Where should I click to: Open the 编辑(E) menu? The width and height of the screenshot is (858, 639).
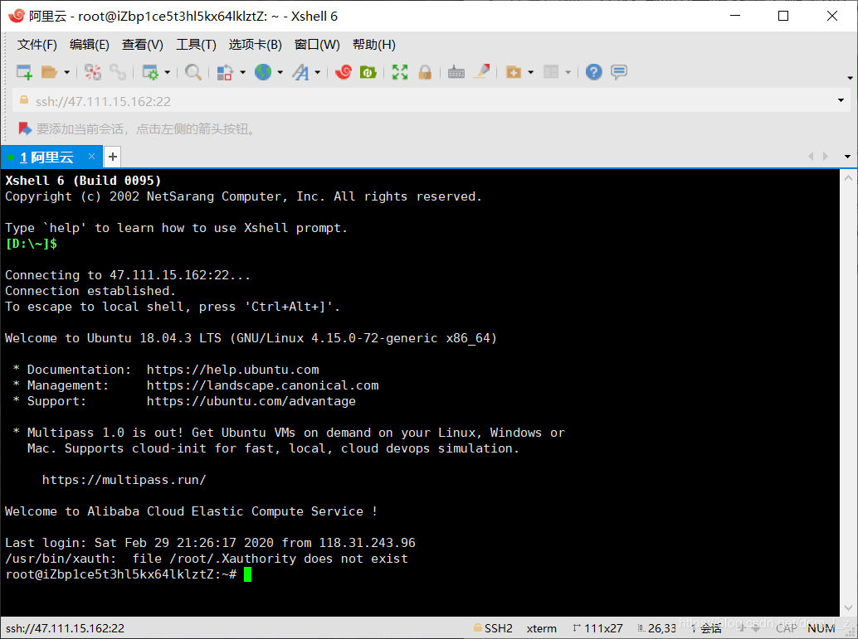[x=89, y=44]
